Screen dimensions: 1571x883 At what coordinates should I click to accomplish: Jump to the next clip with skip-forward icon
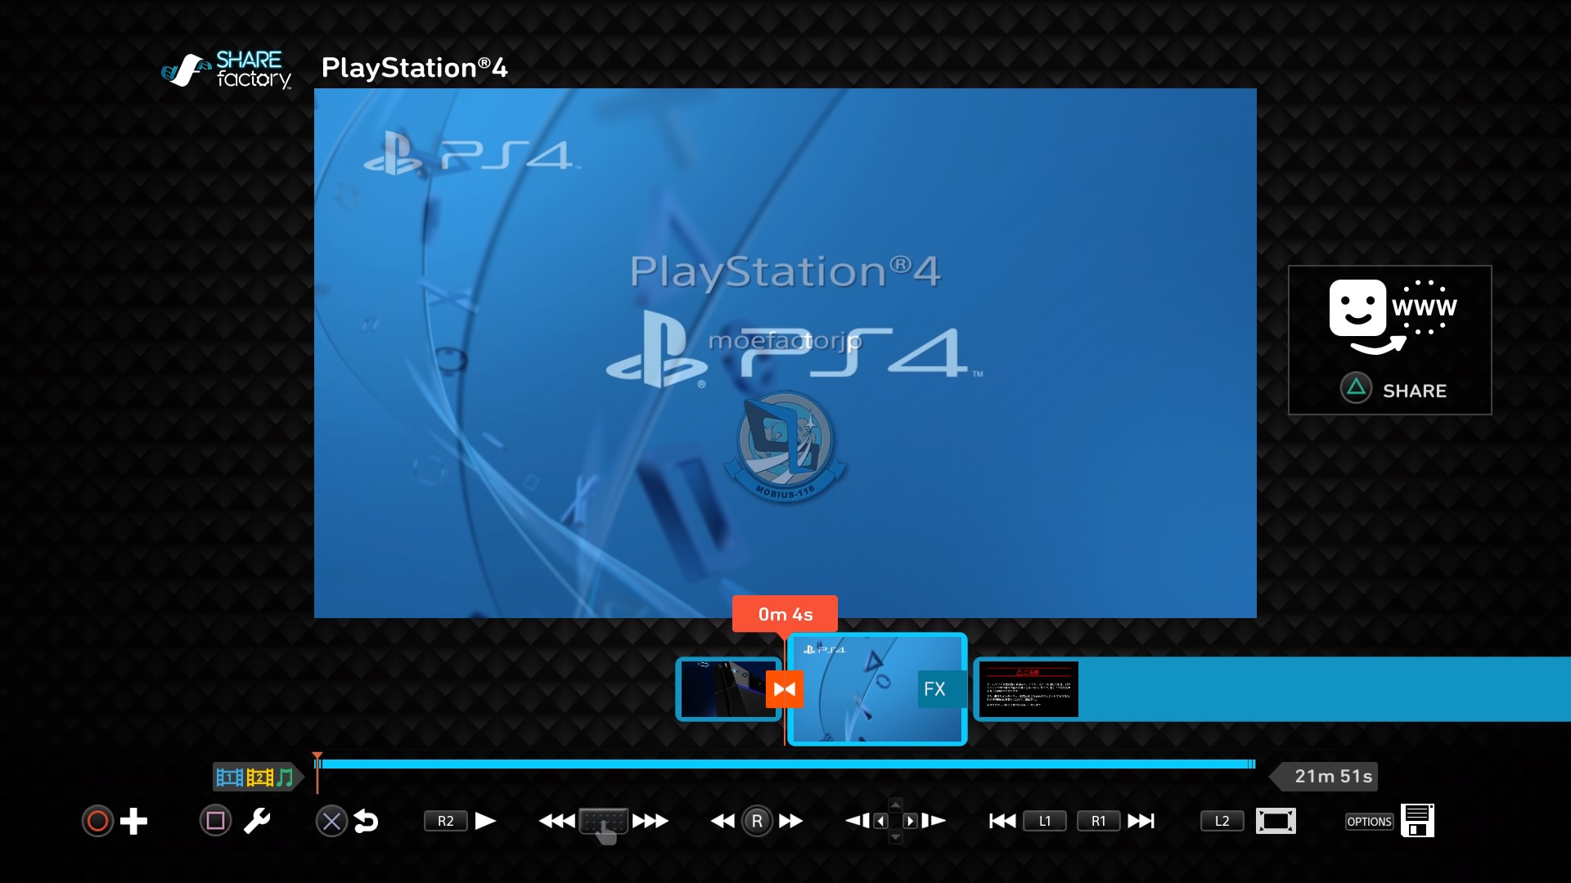tap(1141, 822)
